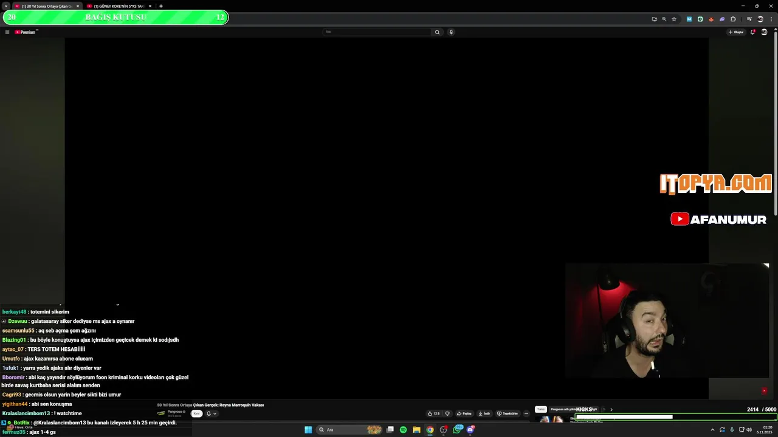Image resolution: width=778 pixels, height=437 pixels.
Task: Open the YouTube notifications bell
Action: (x=752, y=32)
